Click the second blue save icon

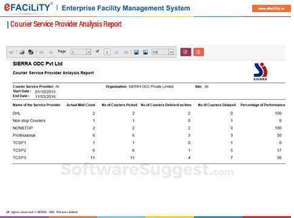point(145,52)
